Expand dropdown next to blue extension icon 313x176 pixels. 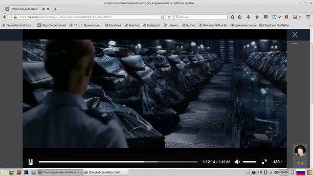[279, 17]
